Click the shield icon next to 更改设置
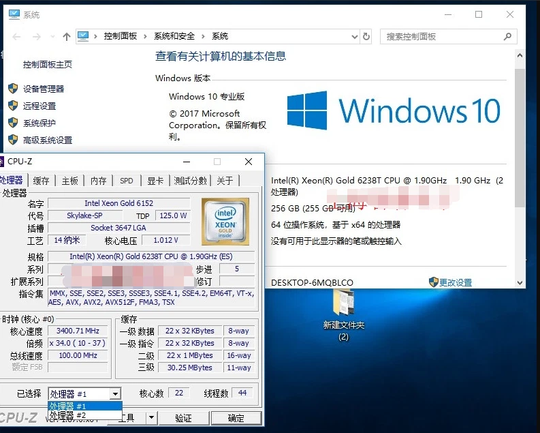 [433, 282]
